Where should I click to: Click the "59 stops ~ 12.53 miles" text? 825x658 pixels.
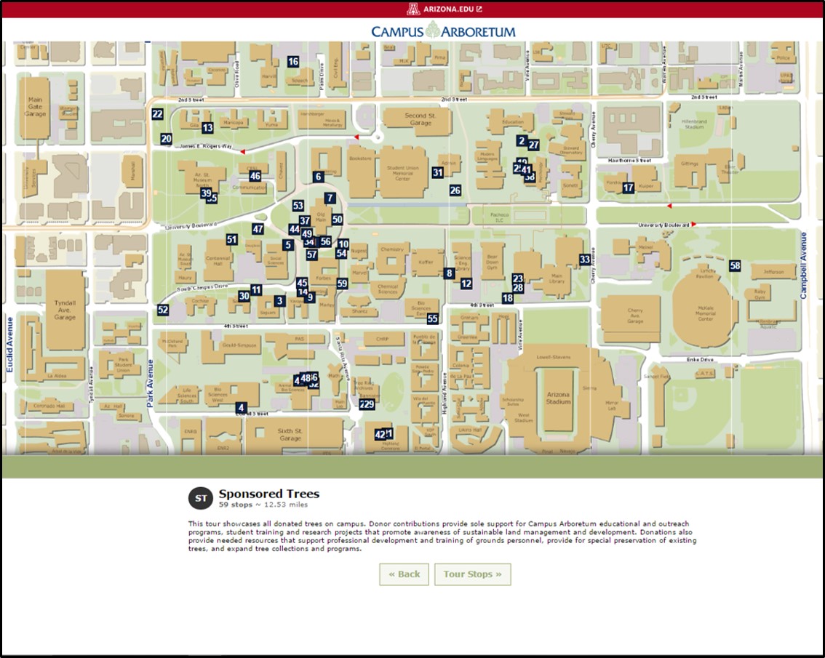(x=263, y=505)
